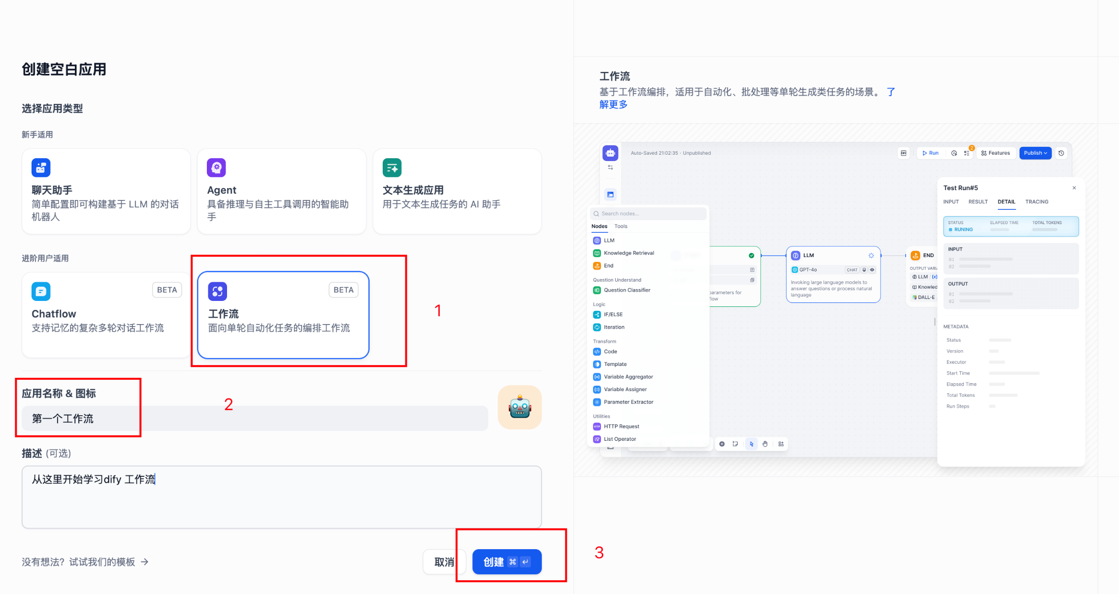The image size is (1119, 594).
Task: Select the 聊天助手 app type card
Action: pos(106,191)
